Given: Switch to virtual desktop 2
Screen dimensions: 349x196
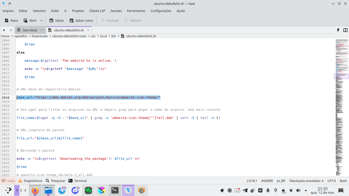Looking at the screenshot, I should tap(21, 190).
